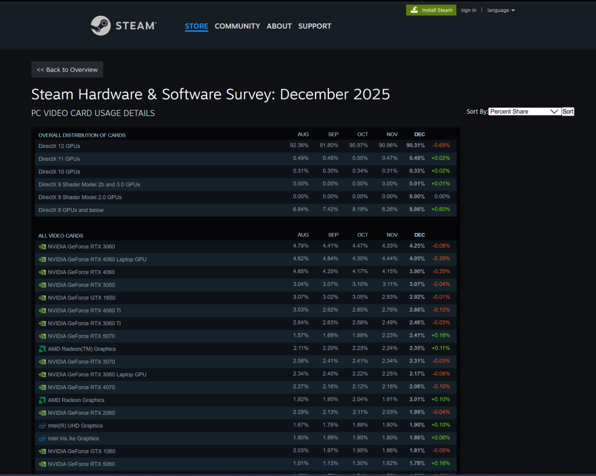Viewport: 596px width, 476px height.
Task: Click NVIDIA icon beside GeForce RTX 5070
Action: [x=42, y=336]
